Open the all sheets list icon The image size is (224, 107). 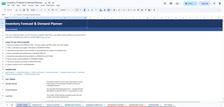(12, 105)
